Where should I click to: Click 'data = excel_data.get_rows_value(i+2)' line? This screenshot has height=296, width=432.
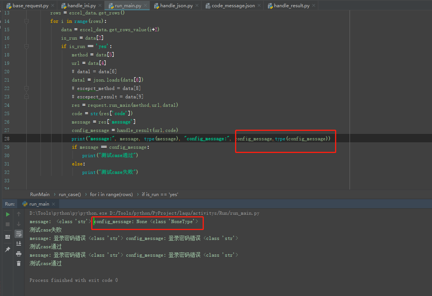110,29
